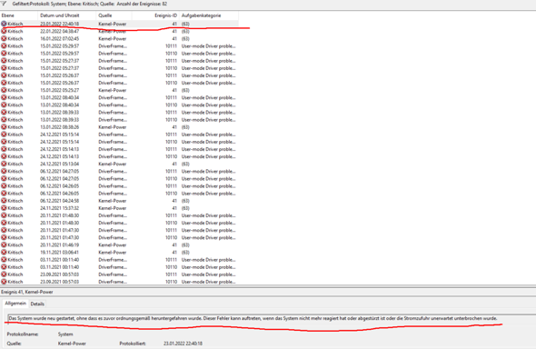The width and height of the screenshot is (536, 349).
Task: Select timestamp '03.11.2021 00:11:40' in event 10110 row
Action: [x=59, y=267]
